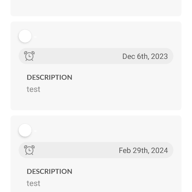Click the DESCRIPTION heading in Dec 6th card
The height and width of the screenshot is (192, 192).
pos(50,77)
